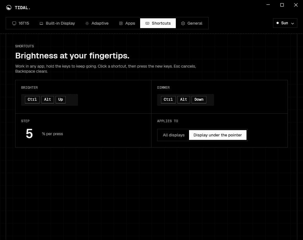Select Display under the pointer option
303x240 pixels.
click(217, 135)
